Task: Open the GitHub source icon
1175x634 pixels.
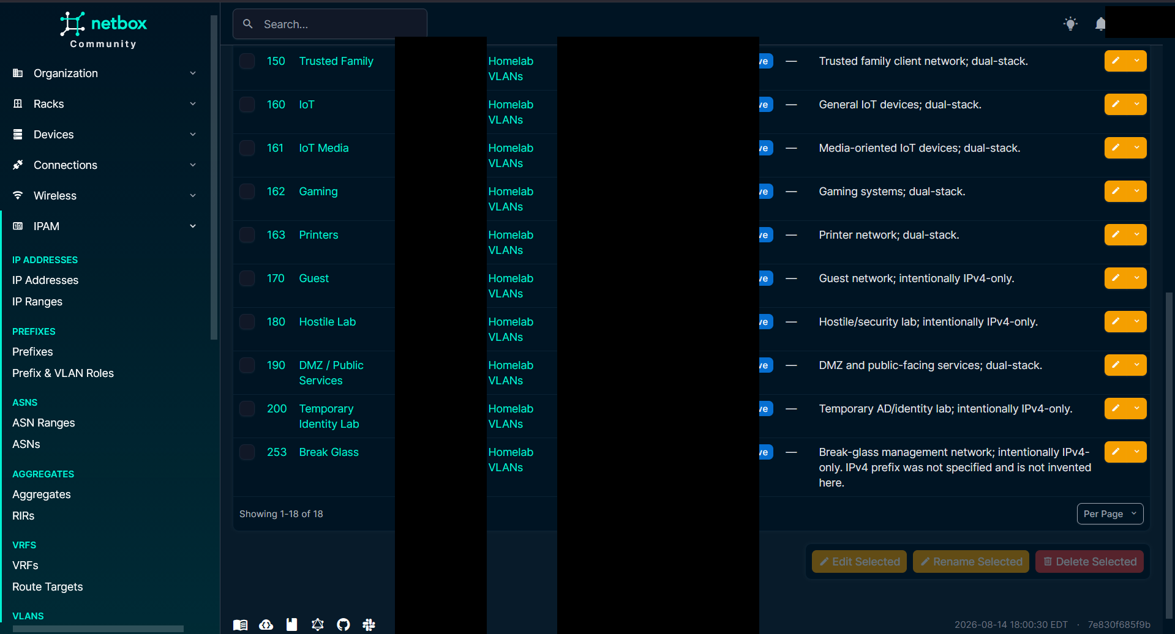Action: pos(343,625)
